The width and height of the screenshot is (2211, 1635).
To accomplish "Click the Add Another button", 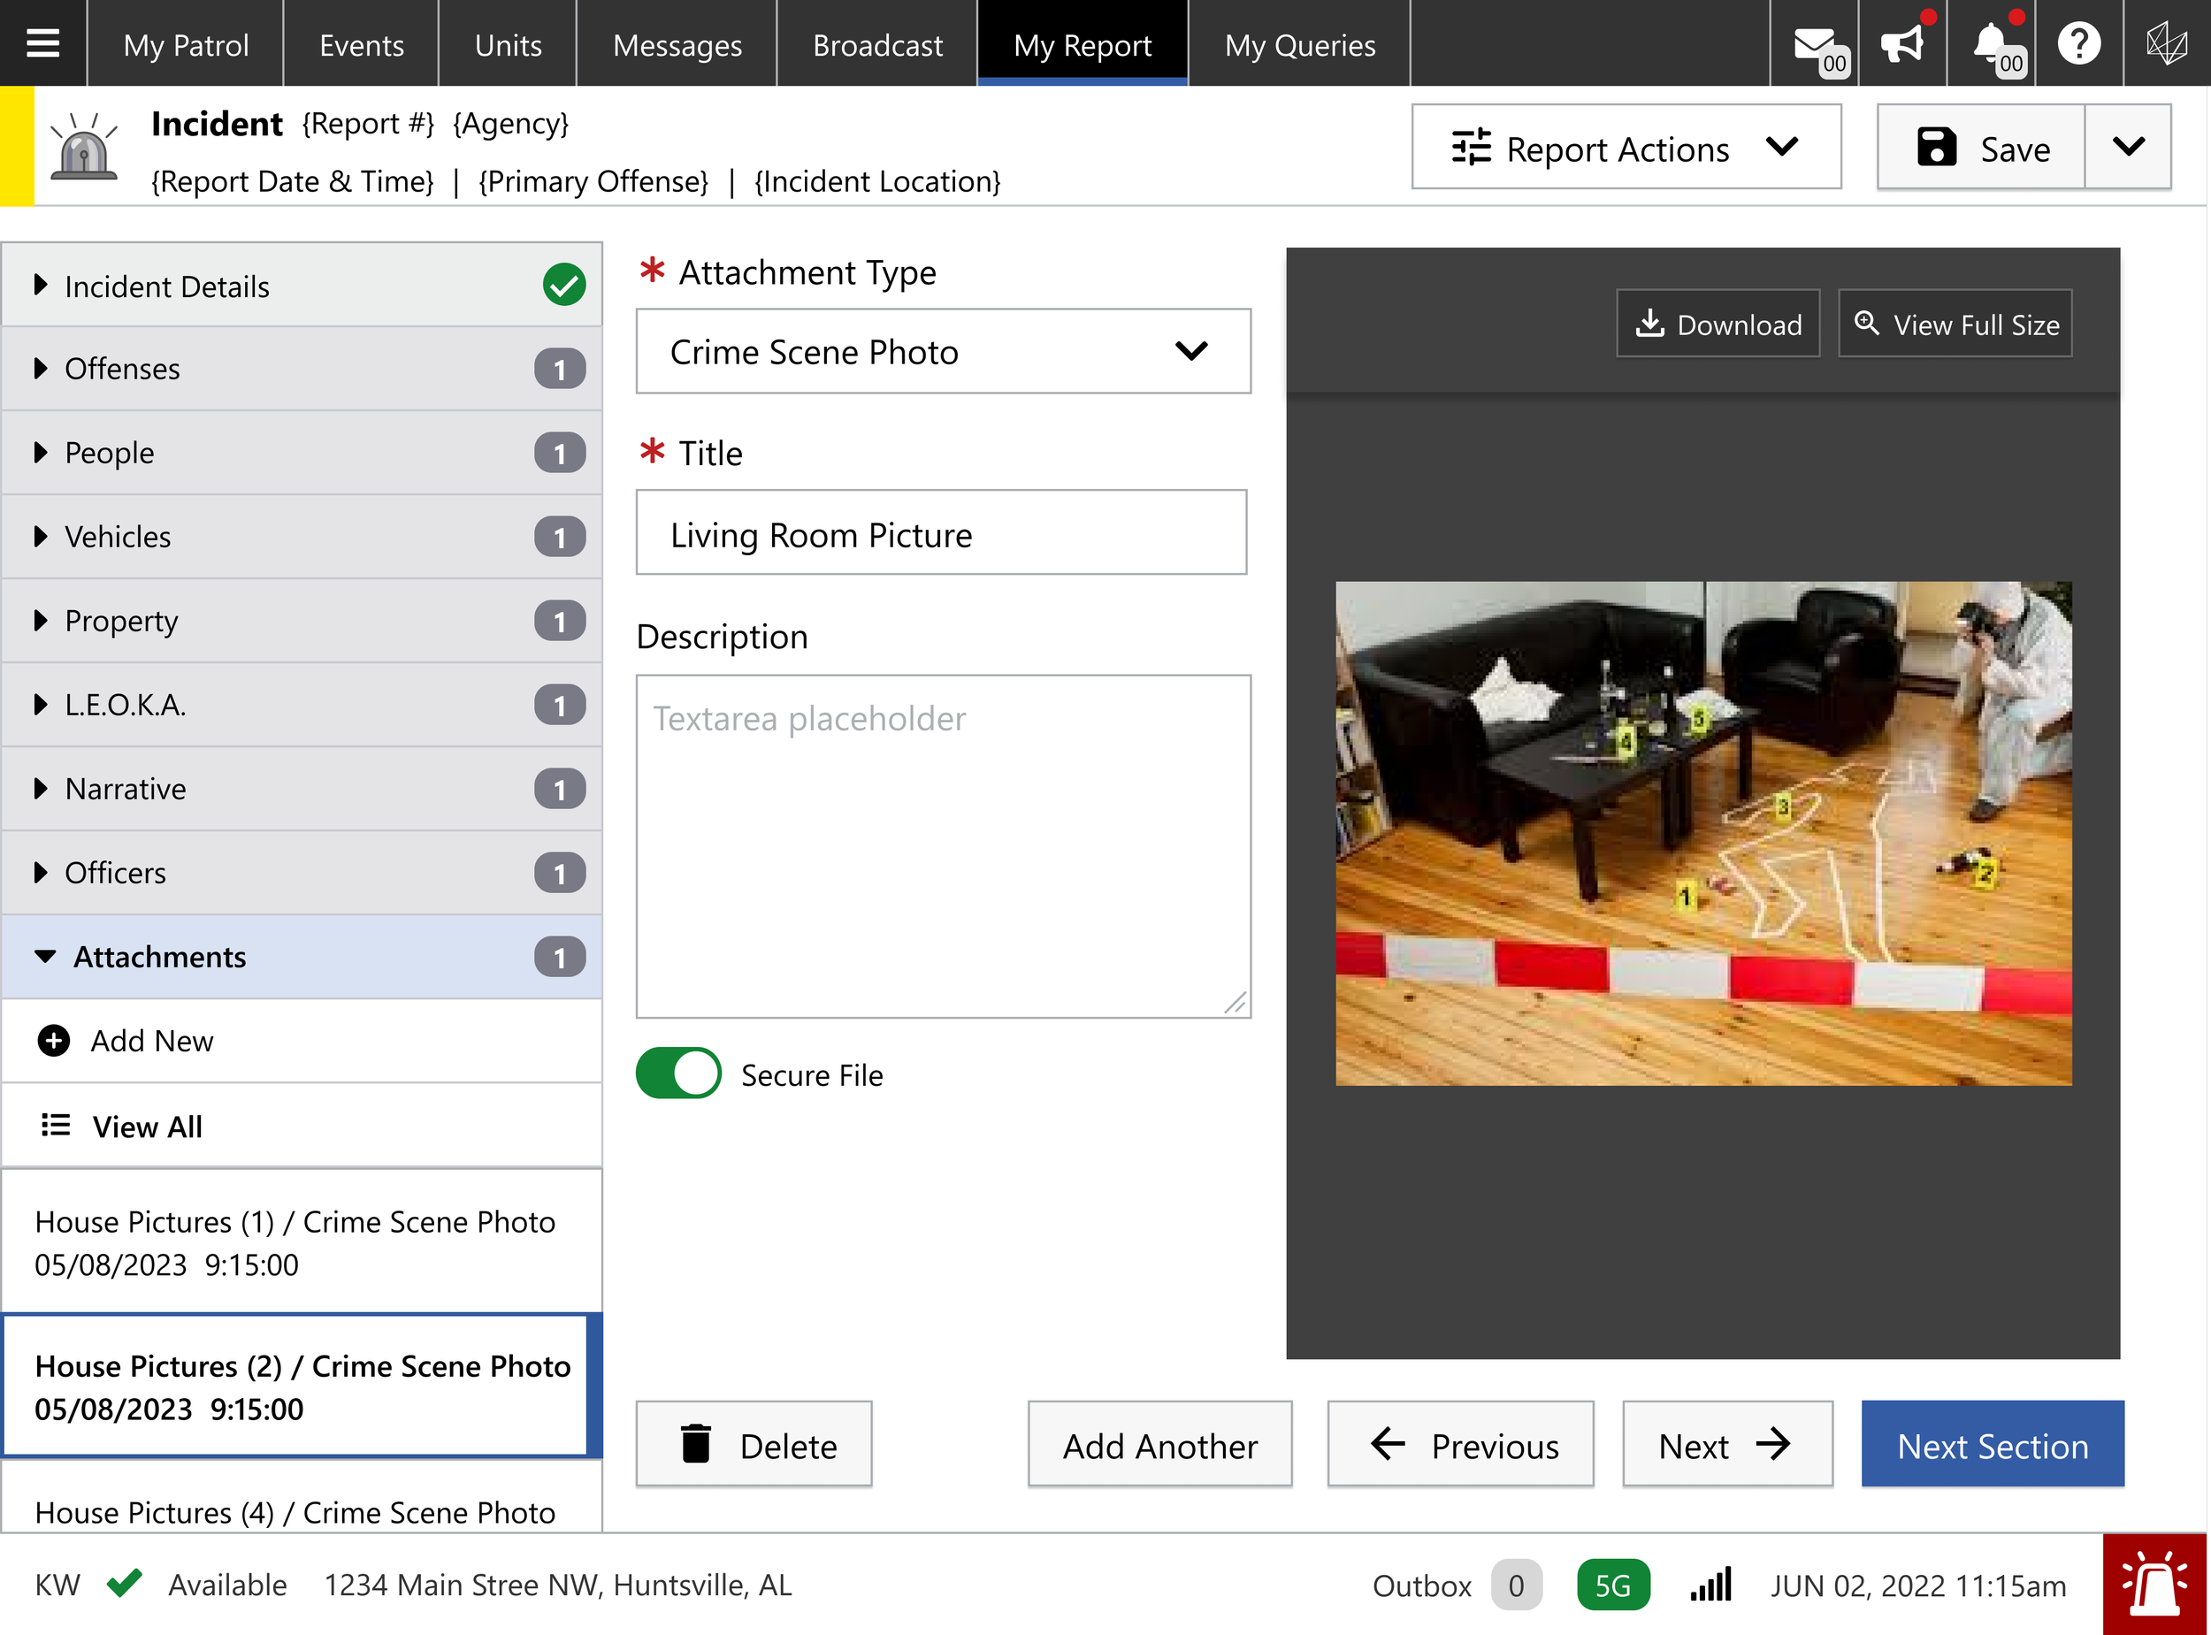I will (x=1160, y=1444).
